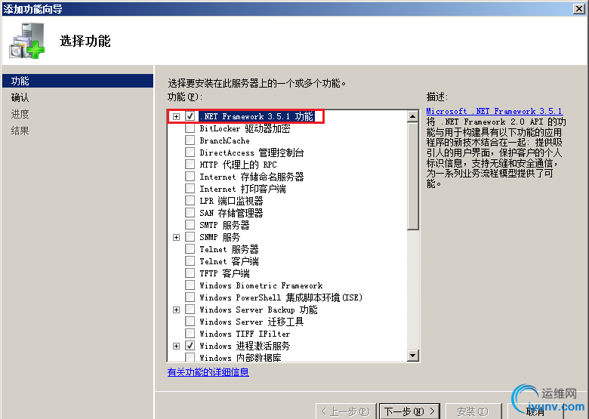
Task: Click the features list scrollbar thumb
Action: point(413,176)
